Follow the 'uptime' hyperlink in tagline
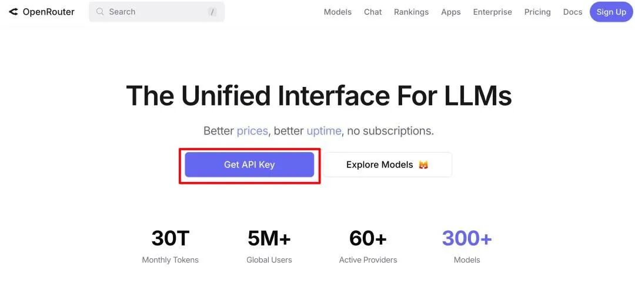This screenshot has width=635, height=283. point(323,131)
